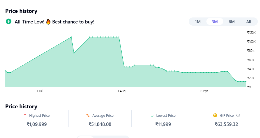The width and height of the screenshot is (260, 138).
Task: Click the 1 Aug axis label
Action: tap(121, 91)
